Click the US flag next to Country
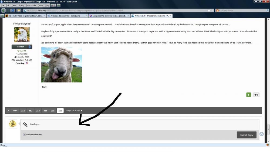 point(27,63)
